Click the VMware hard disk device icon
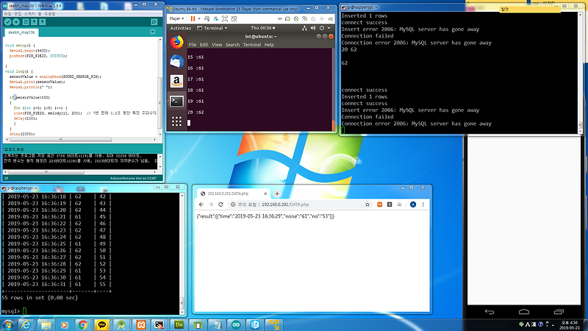Screen dimensions: 588x331 coord(287,19)
